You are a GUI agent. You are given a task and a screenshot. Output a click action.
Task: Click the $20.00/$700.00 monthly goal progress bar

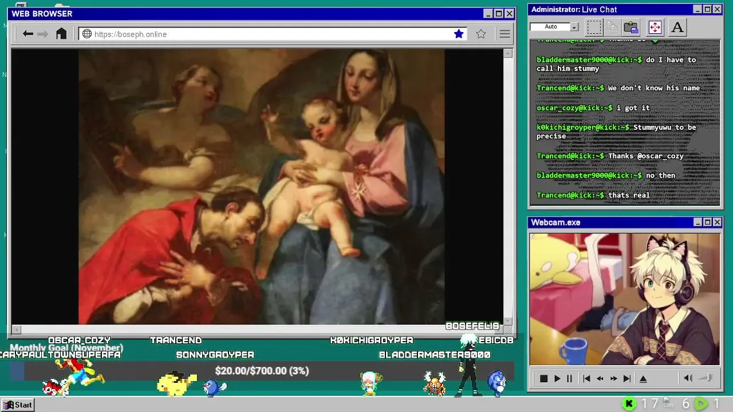pos(262,371)
